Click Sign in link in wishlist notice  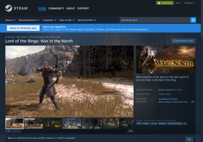coord(11,138)
